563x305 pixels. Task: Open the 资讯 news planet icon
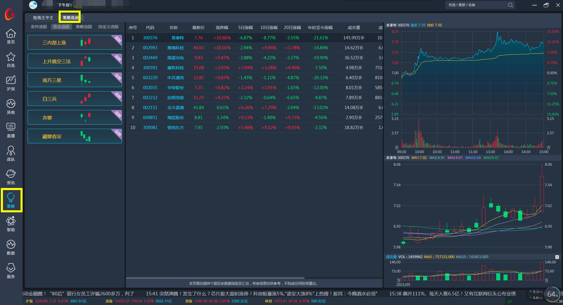[x=11, y=177]
